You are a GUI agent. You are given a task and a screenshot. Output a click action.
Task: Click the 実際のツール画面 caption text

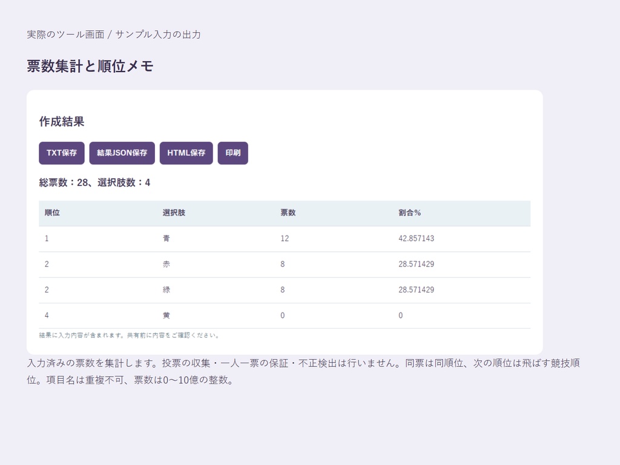pyautogui.click(x=114, y=35)
